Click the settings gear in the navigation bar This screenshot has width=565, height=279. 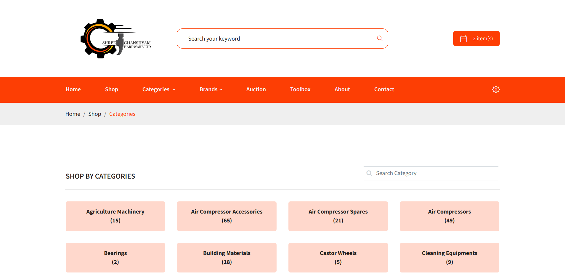496,89
